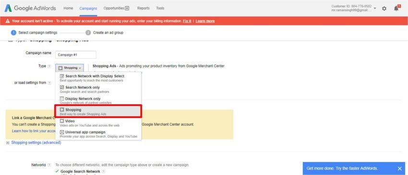Click the Fix it link
This screenshot has width=408, height=175.
point(187,21)
